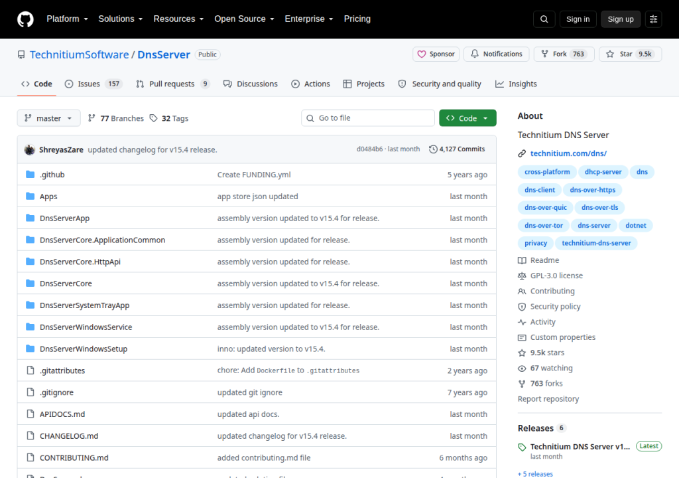Click the file icon for CONTRIBUTING.md

click(x=31, y=457)
